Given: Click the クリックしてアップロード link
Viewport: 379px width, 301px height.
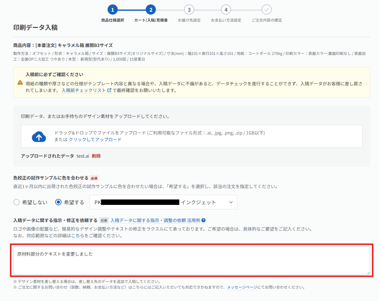Looking at the screenshot, I should pyautogui.click(x=95, y=140).
